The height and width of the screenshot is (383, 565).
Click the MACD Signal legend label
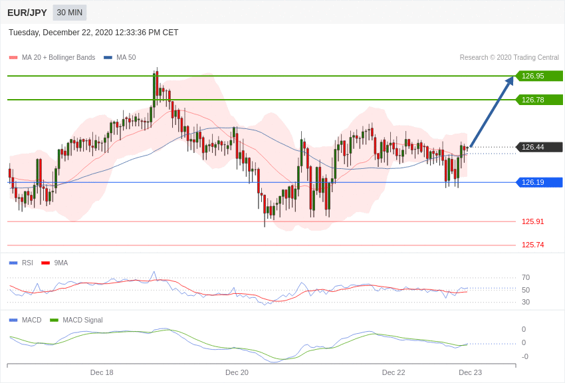(x=82, y=320)
